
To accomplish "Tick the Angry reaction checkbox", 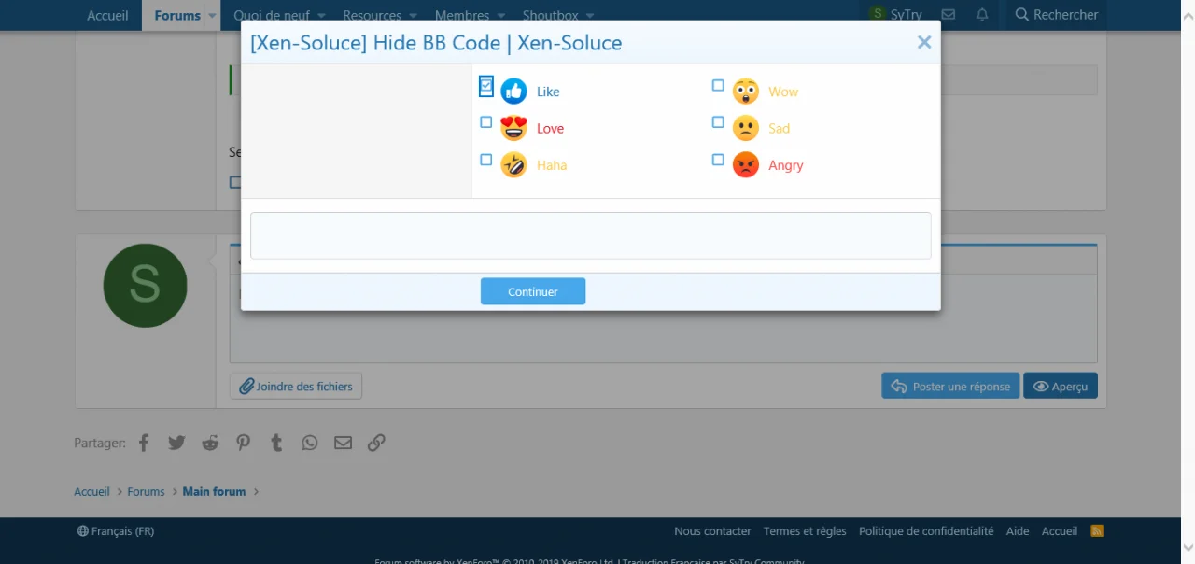I will coord(718,160).
